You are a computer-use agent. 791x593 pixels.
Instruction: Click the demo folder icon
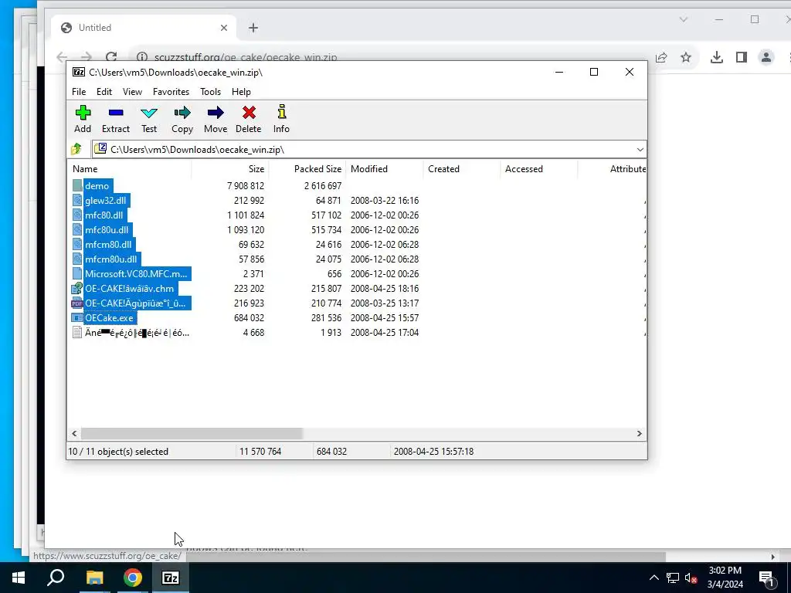tap(77, 185)
